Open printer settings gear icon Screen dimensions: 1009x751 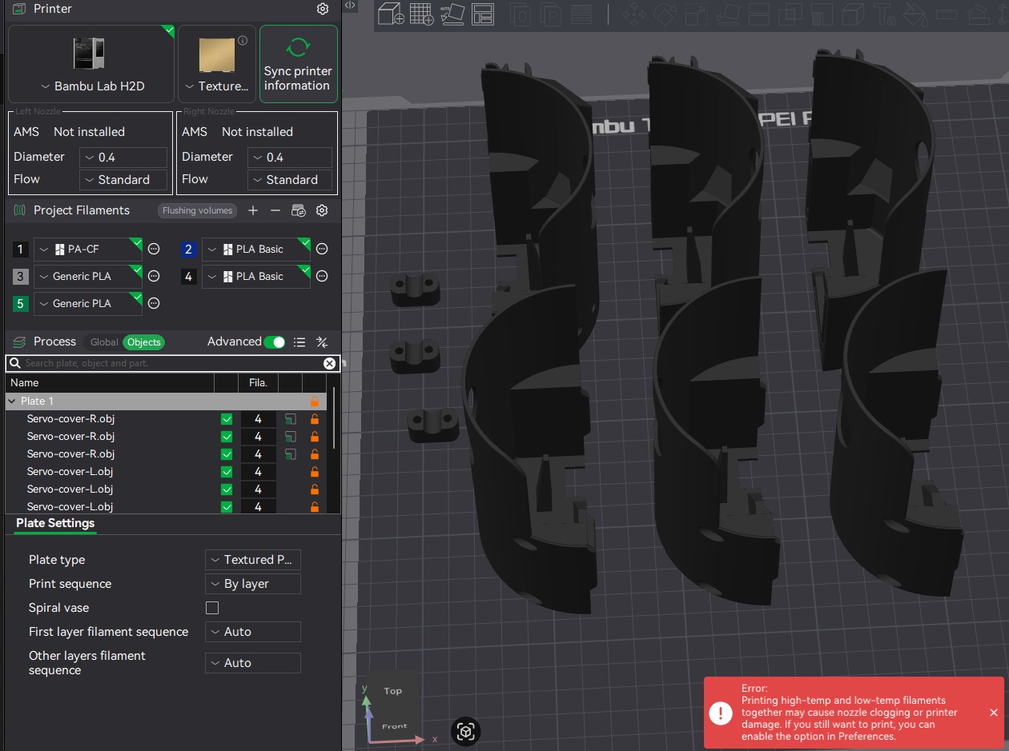[323, 9]
